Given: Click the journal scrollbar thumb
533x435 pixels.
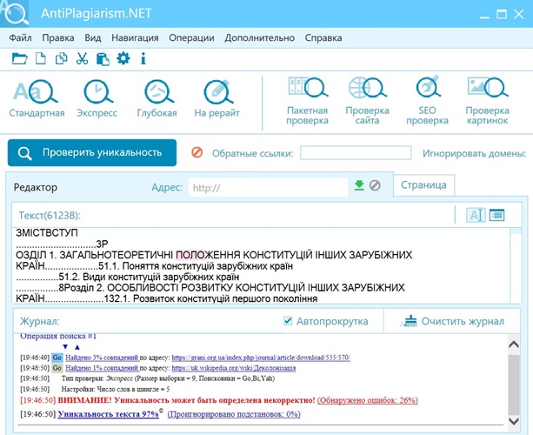Looking at the screenshot, I should pyautogui.click(x=514, y=384).
